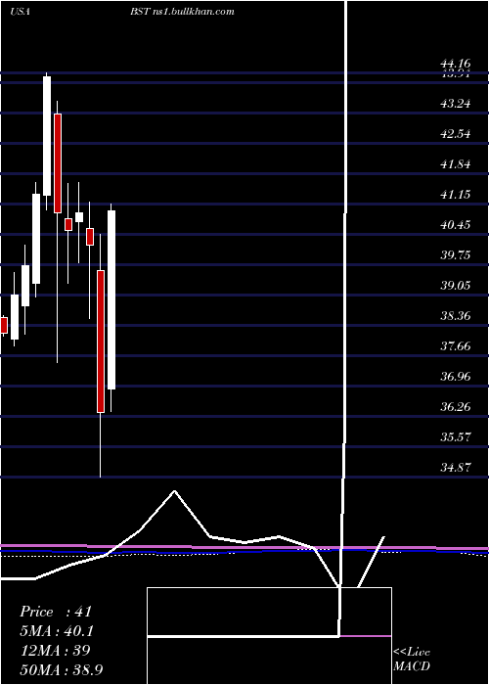489x685 pixels.
Task: Click the Price : 41 readout
Action: pyautogui.click(x=56, y=612)
